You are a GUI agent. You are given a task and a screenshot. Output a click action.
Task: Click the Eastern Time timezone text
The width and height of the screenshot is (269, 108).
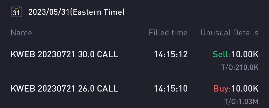coord(97,12)
